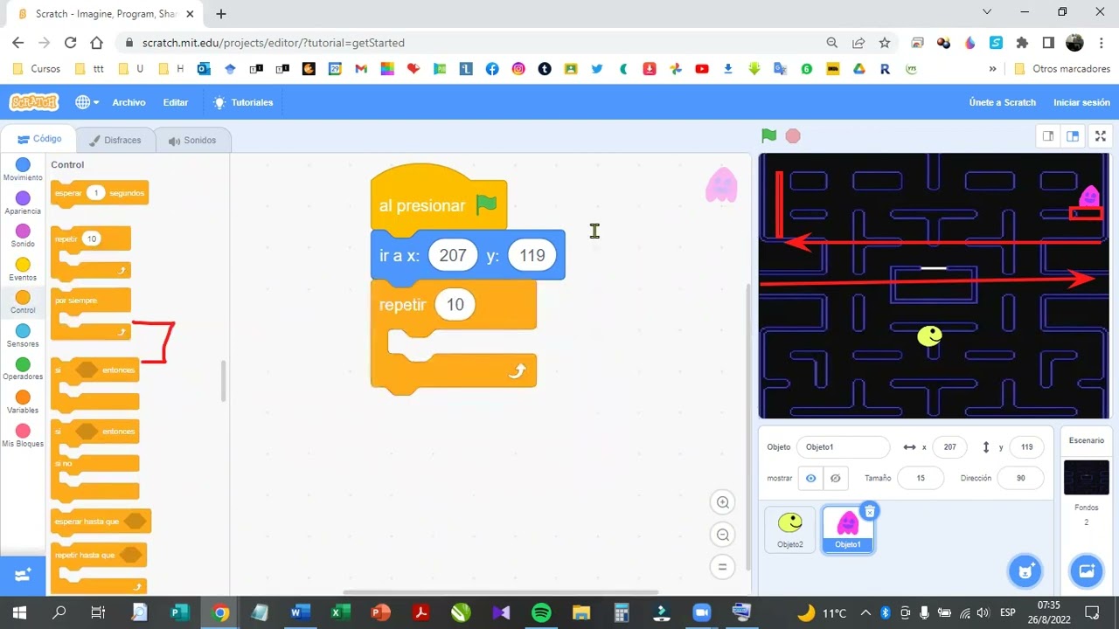Screen dimensions: 1119x629
Task: Open a new browser tab
Action: tap(220, 14)
